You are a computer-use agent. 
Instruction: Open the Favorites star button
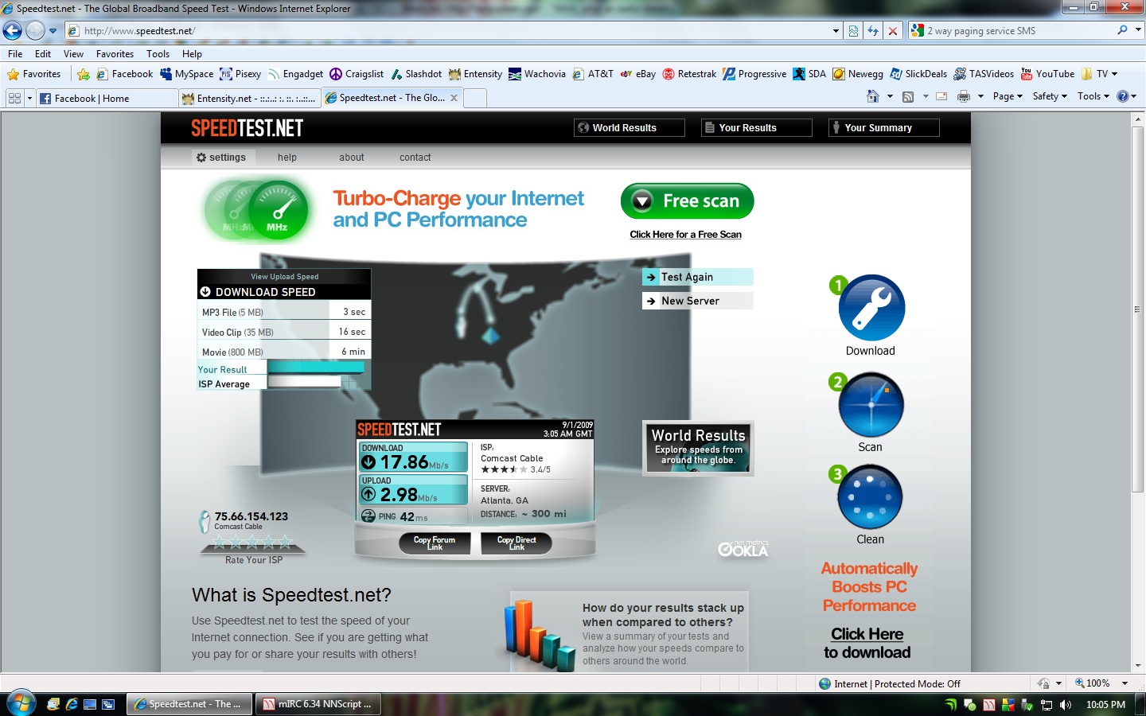tap(33, 74)
